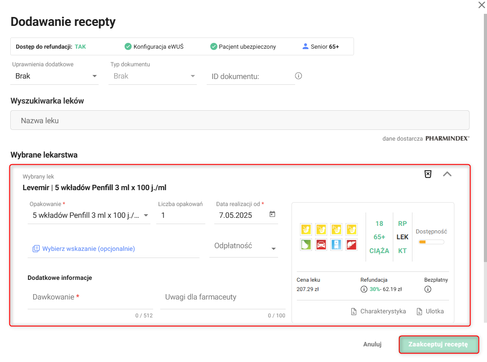Click the Wybierz wskazanie list icon
This screenshot has width=487, height=362.
[x=36, y=249]
